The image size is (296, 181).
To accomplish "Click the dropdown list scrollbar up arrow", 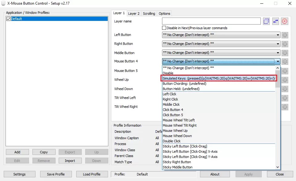I will tap(277, 68).
